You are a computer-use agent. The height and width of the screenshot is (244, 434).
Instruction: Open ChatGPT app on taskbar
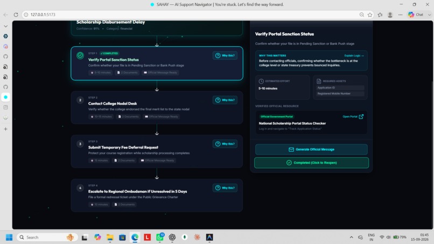(x=172, y=238)
